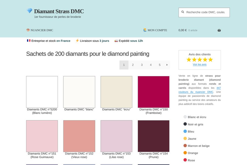Image resolution: width=247 pixels, height=165 pixels.
Task: Click the Avis des clients heading
Action: coord(200,54)
